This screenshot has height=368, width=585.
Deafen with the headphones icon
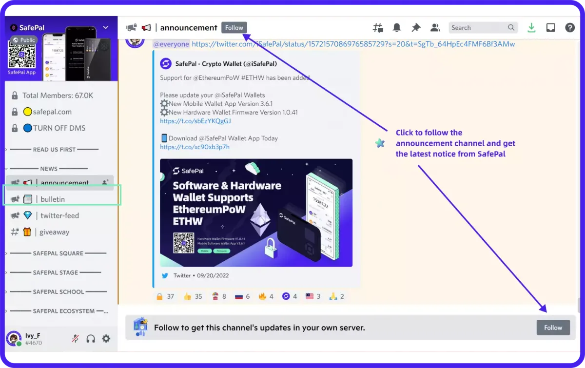click(91, 339)
